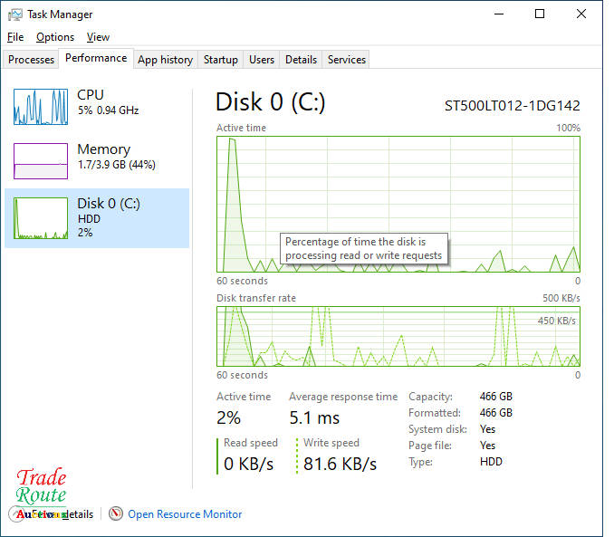The height and width of the screenshot is (537, 614).
Task: Select the Memory usage graph thumbnail
Action: coord(41,160)
